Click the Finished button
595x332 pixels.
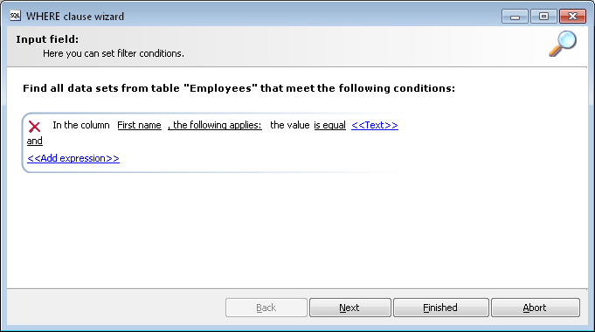(441, 308)
